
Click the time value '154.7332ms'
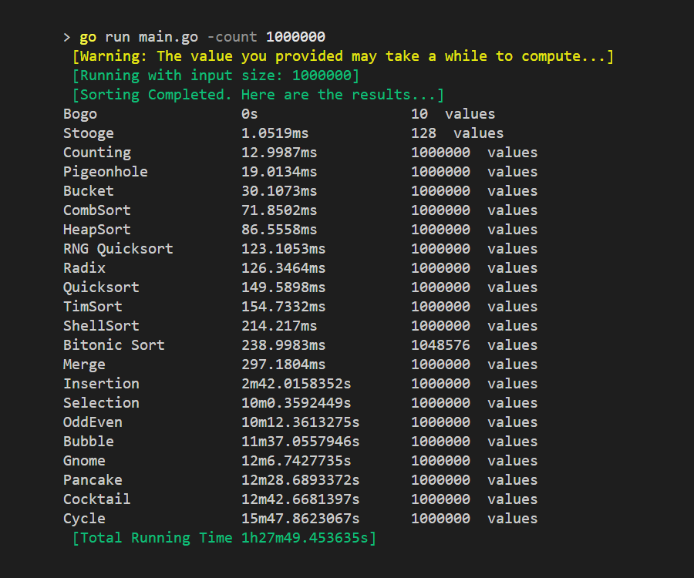point(283,307)
